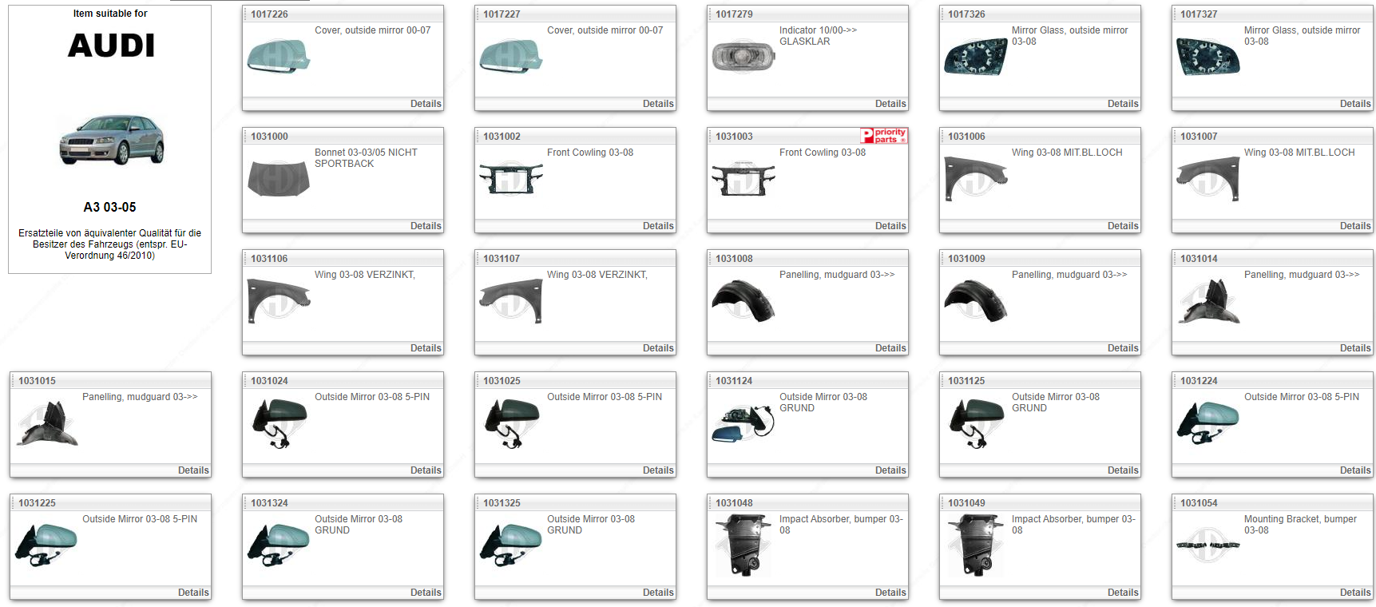Open Details for wing 1031007
1376x607 pixels.
coord(1355,226)
